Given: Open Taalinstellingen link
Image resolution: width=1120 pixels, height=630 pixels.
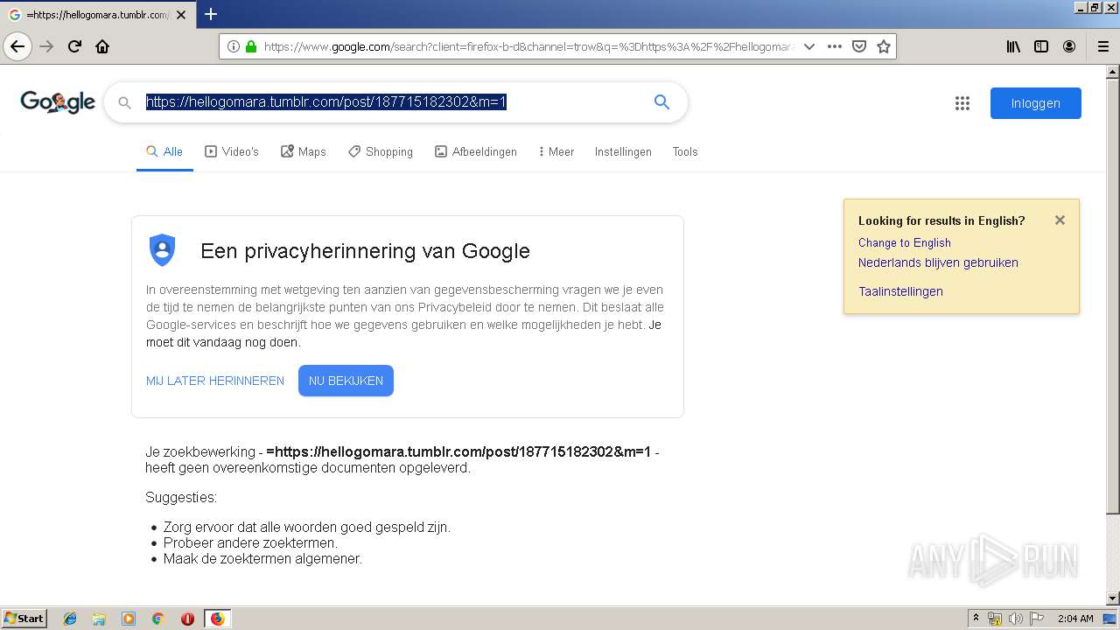Looking at the screenshot, I should tap(900, 291).
